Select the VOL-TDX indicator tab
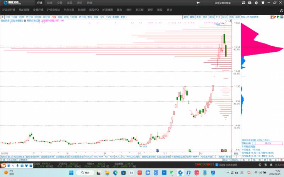Image resolution: width=284 pixels, height=177 pixels. click(x=98, y=156)
